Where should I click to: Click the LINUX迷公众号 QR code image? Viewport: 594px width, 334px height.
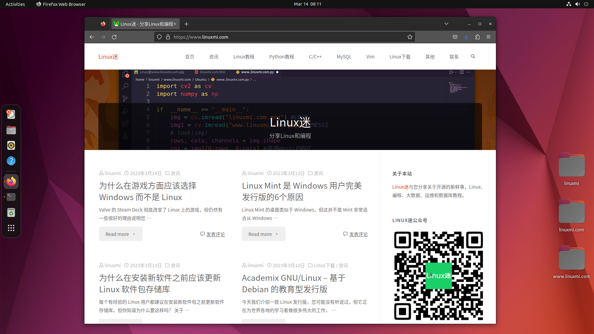(438, 276)
